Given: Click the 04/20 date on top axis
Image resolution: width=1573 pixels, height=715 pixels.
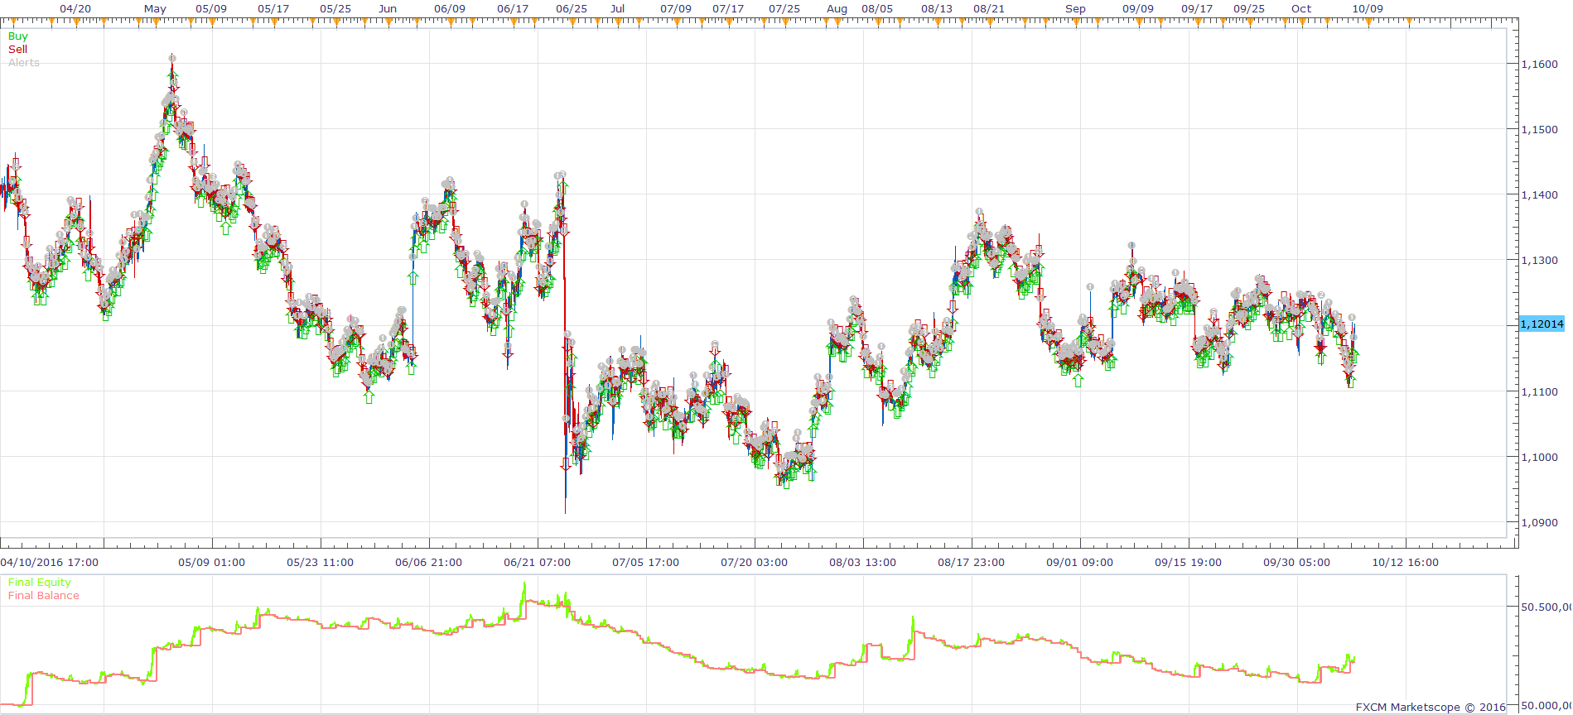Looking at the screenshot, I should (x=75, y=9).
